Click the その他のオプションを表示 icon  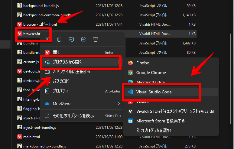(x=47, y=116)
